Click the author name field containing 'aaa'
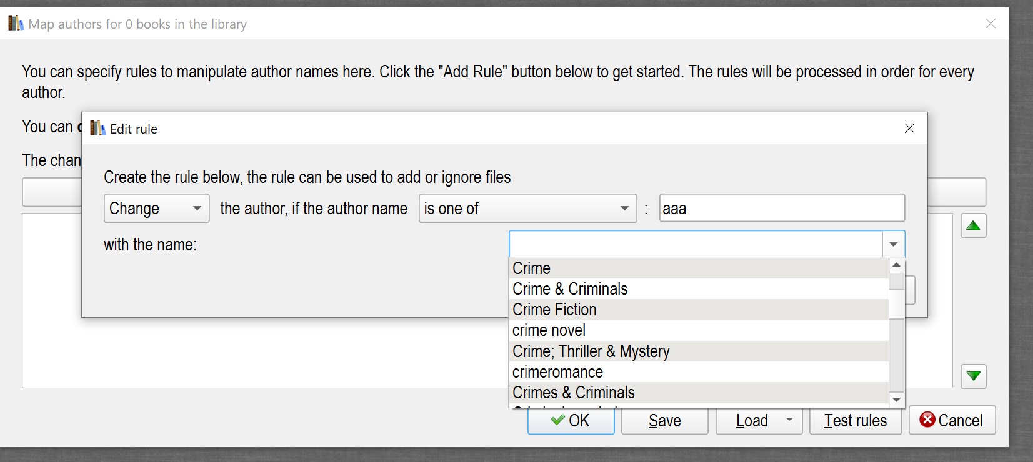The width and height of the screenshot is (1033, 462). [x=781, y=209]
